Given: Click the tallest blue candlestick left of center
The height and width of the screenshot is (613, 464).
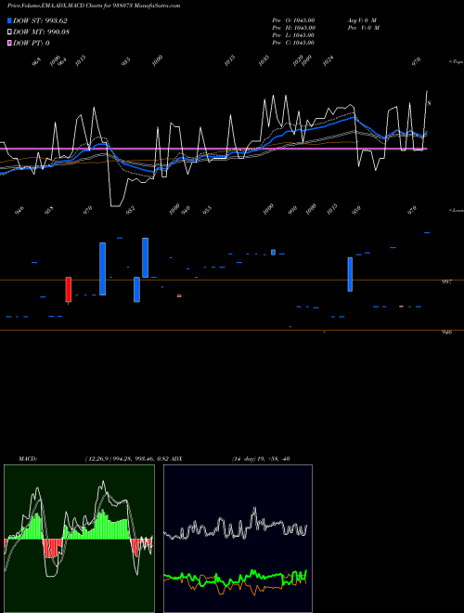Looking at the screenshot, I should point(102,268).
